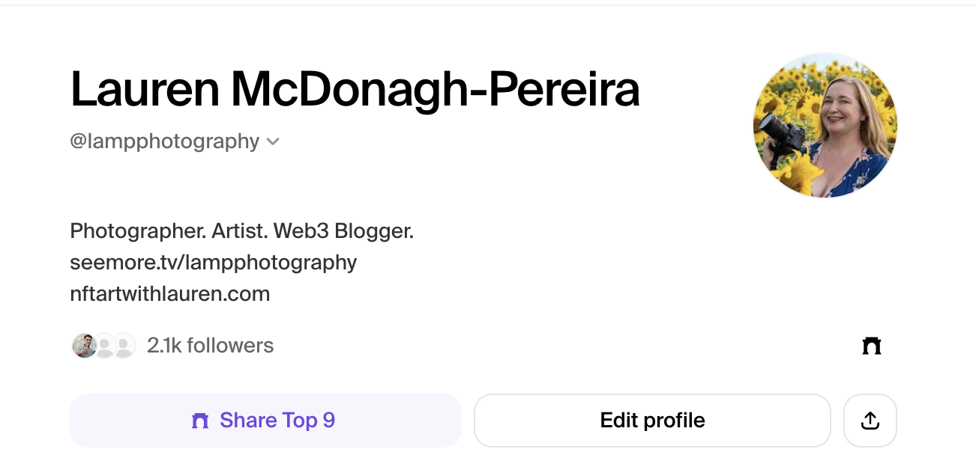Image resolution: width=976 pixels, height=467 pixels.
Task: Open the nftartwithlauren.com link
Action: 169,294
